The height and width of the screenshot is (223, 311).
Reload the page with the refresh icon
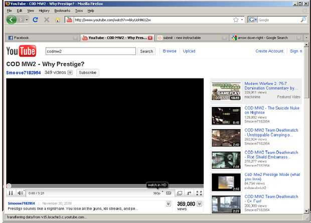point(35,20)
